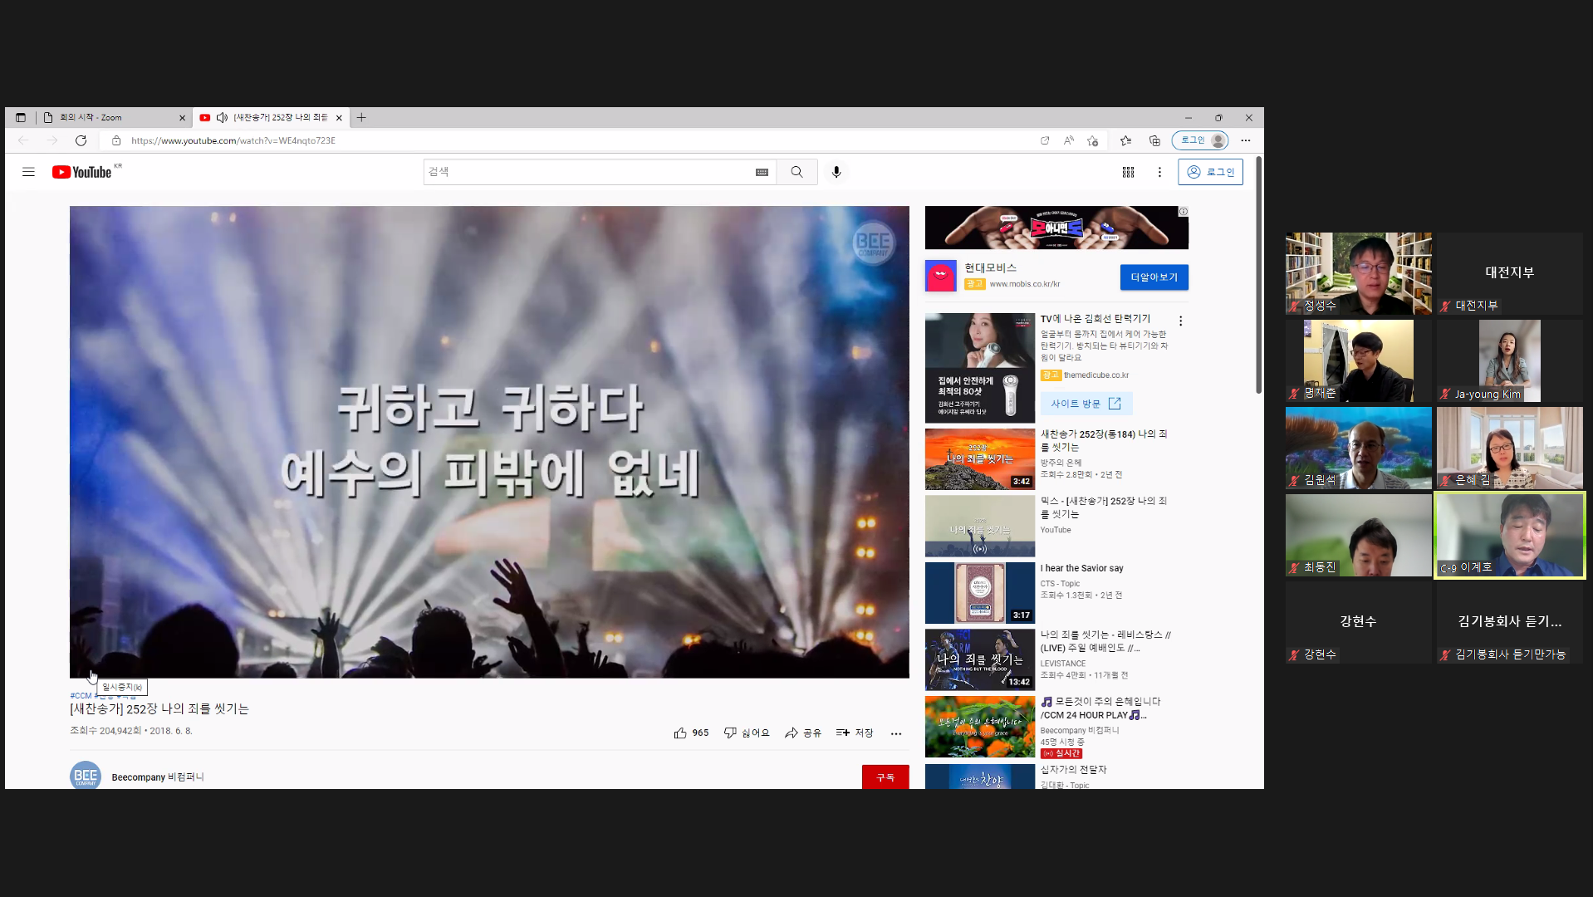Open more actions ellipsis under the video
Image resolution: width=1593 pixels, height=897 pixels.
point(895,733)
